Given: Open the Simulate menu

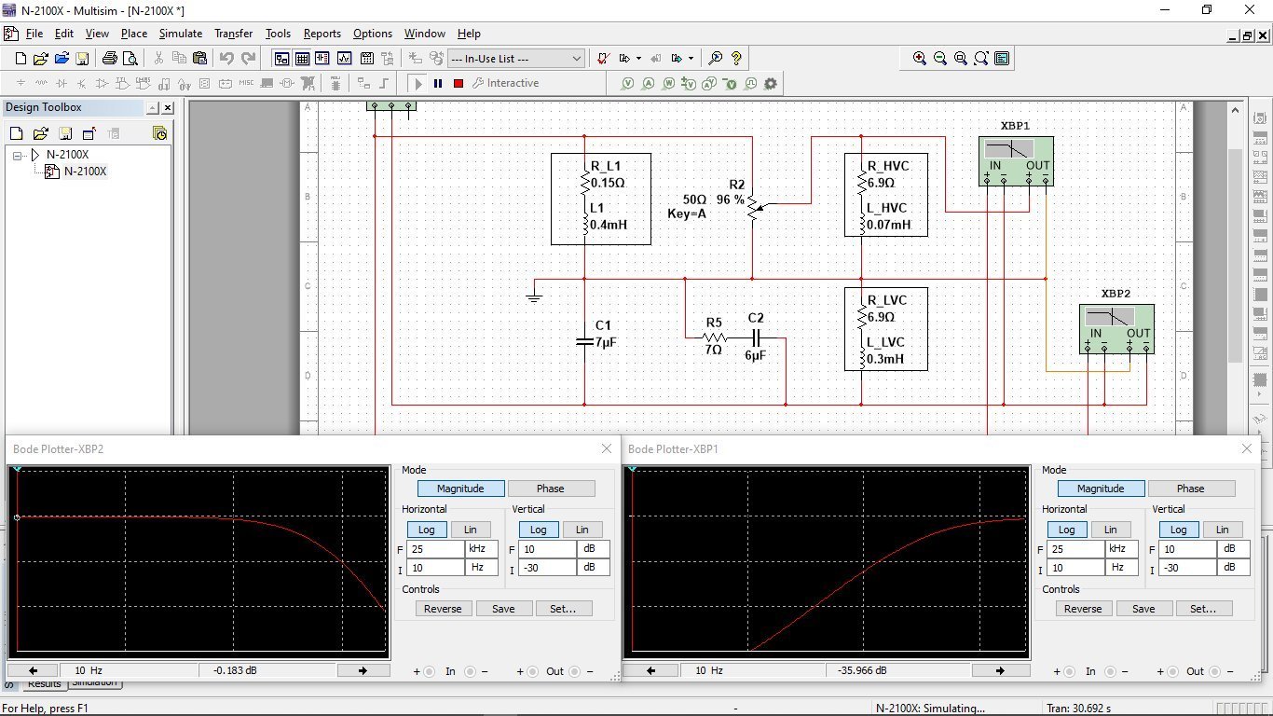Looking at the screenshot, I should click(x=180, y=34).
